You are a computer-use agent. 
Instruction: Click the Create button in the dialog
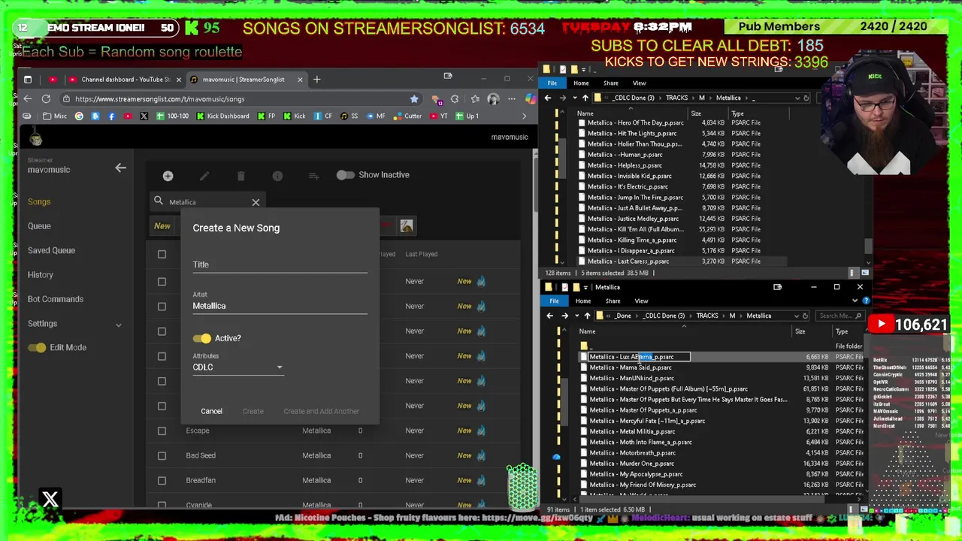253,411
